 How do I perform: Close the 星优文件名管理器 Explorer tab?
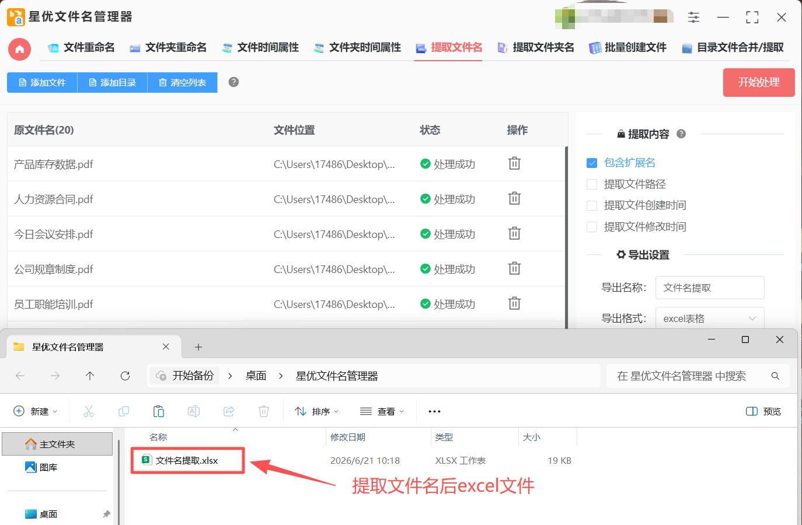pos(166,346)
